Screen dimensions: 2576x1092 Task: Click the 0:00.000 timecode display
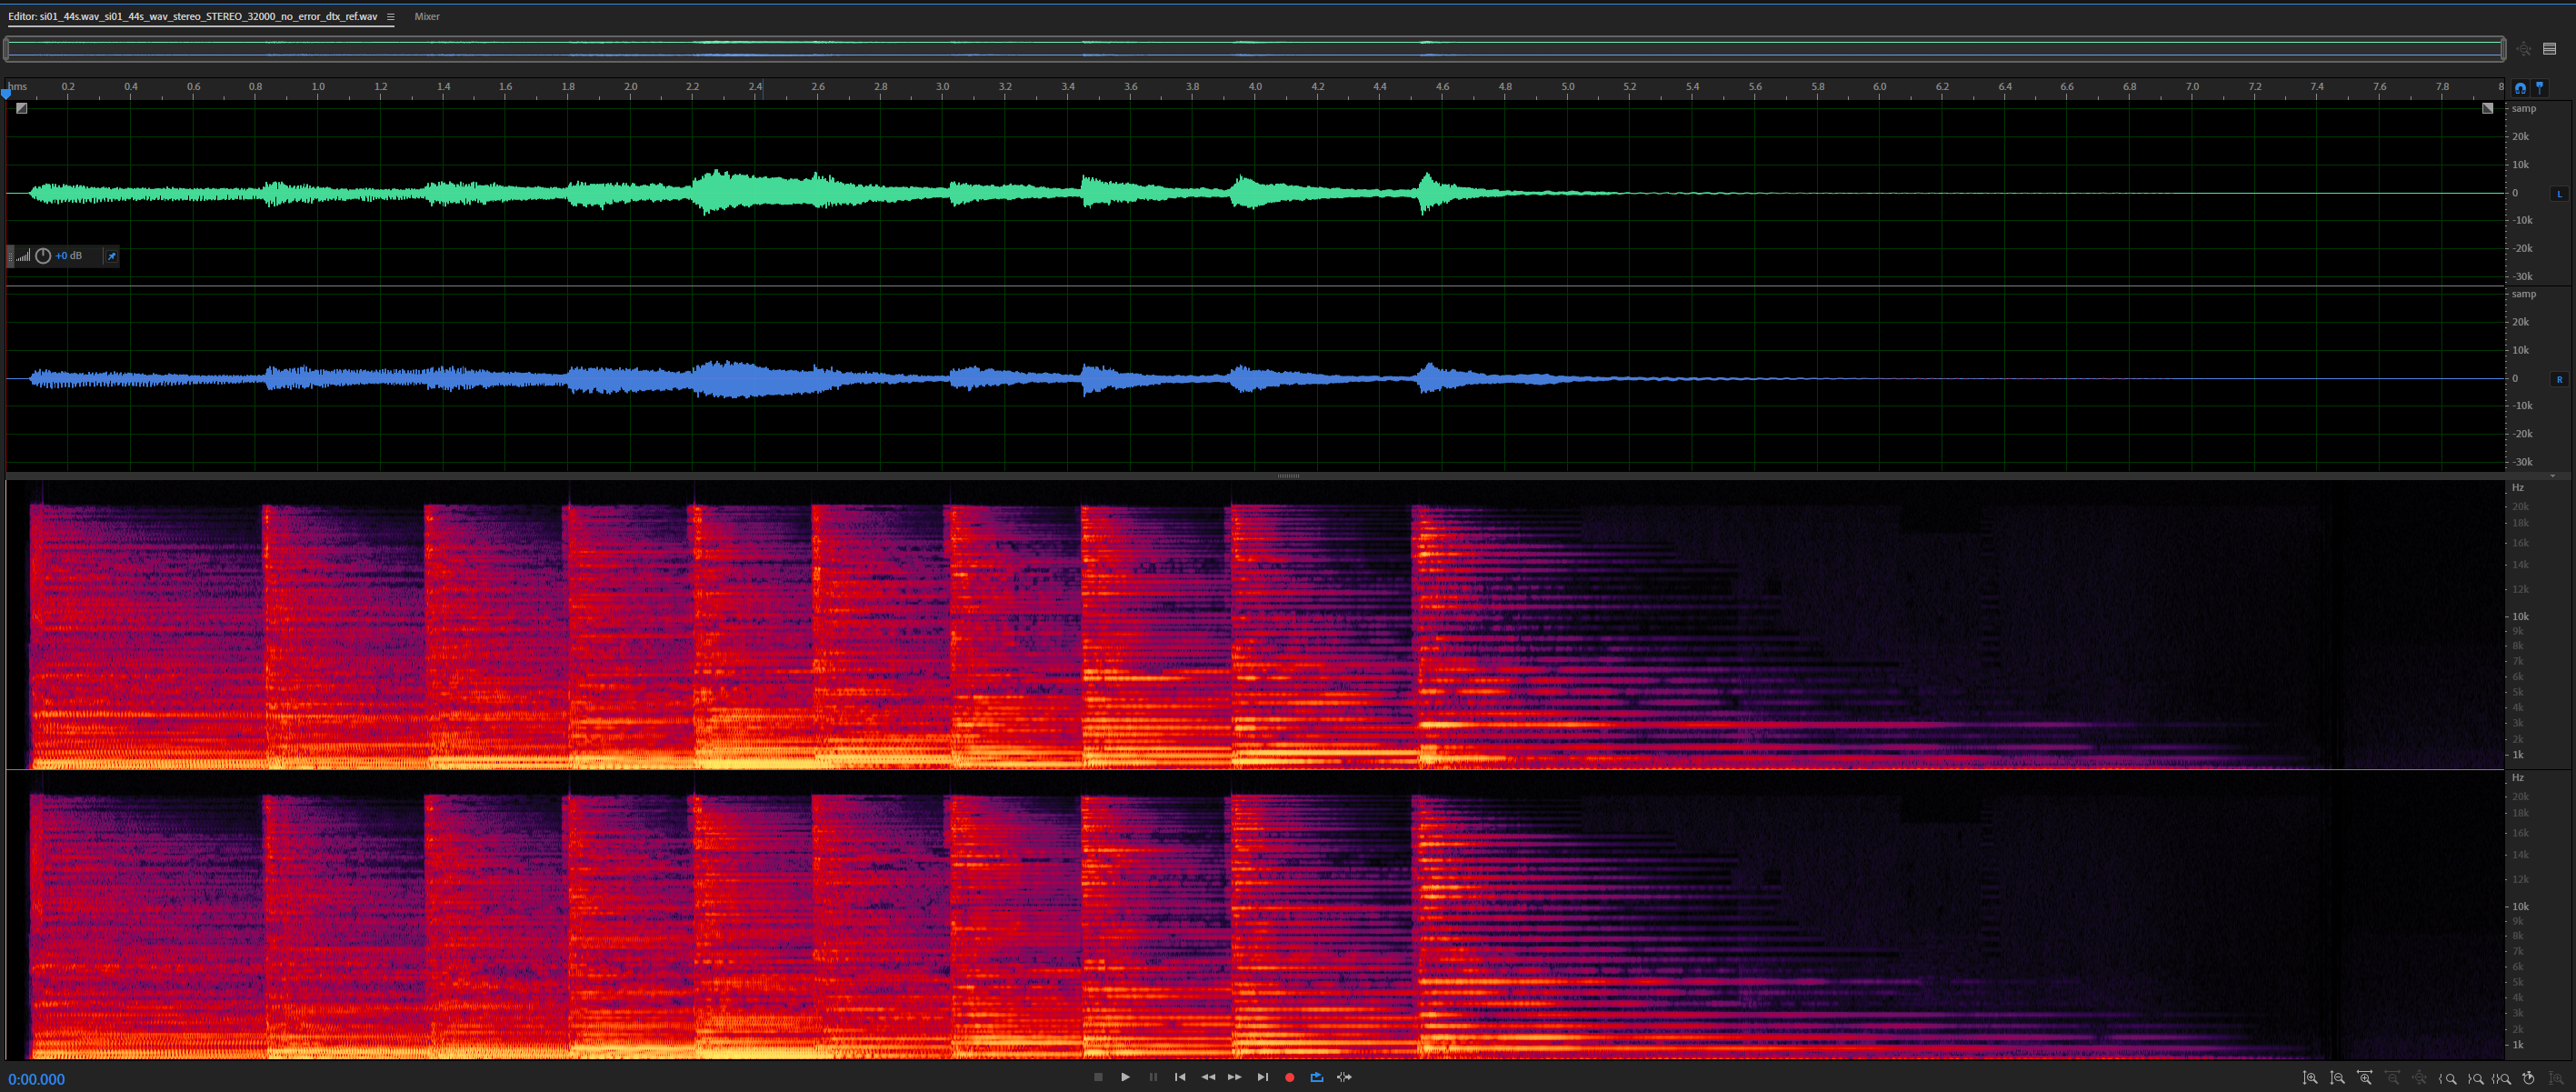tap(37, 1079)
